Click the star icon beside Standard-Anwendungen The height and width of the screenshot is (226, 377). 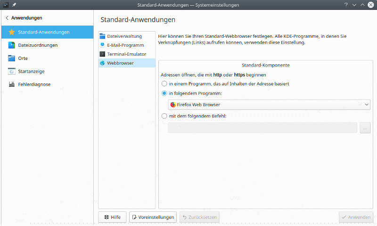click(12, 33)
